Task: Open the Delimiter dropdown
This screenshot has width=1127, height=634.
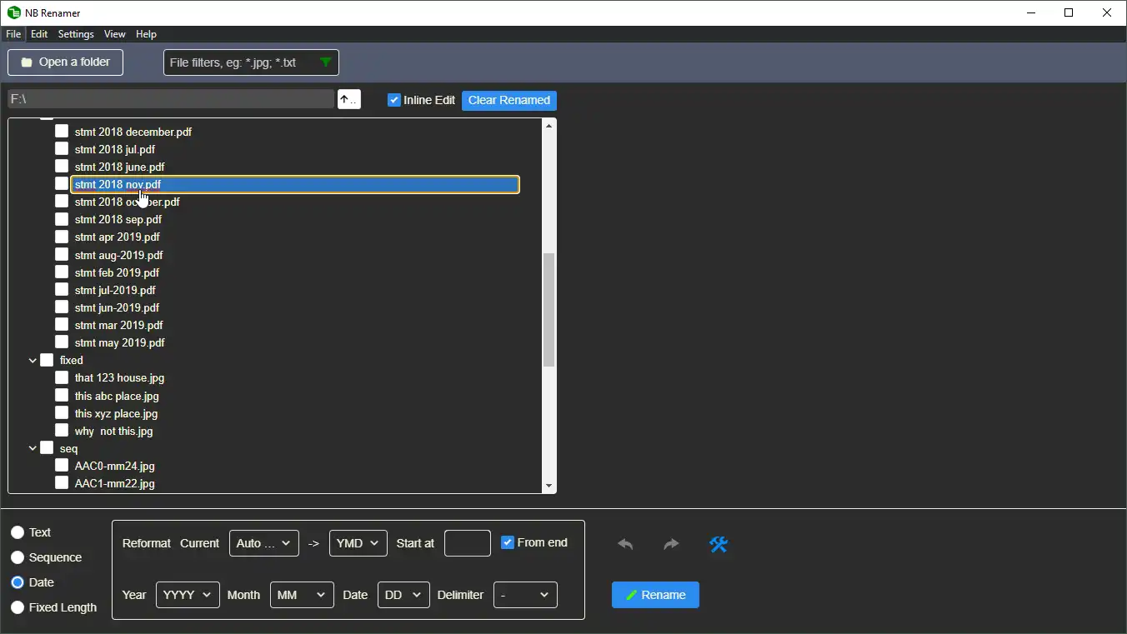Action: [525, 595]
